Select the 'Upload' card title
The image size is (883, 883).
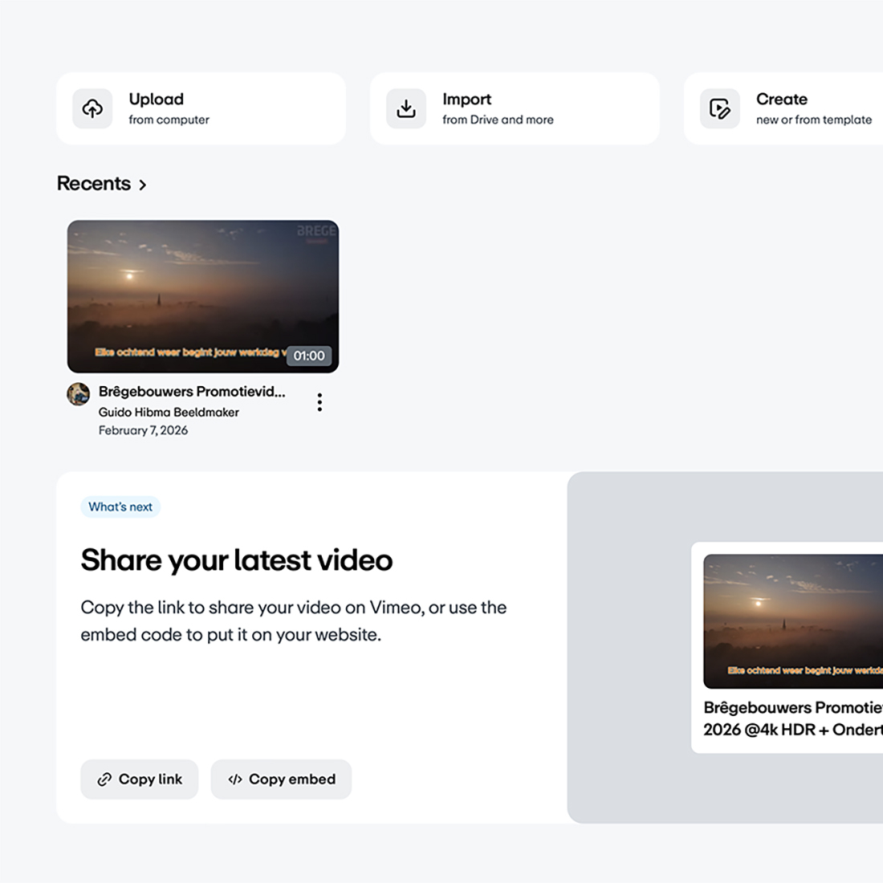(x=157, y=99)
